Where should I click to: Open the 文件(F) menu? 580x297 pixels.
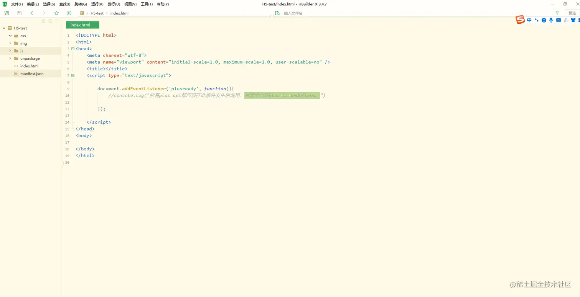coord(17,4)
